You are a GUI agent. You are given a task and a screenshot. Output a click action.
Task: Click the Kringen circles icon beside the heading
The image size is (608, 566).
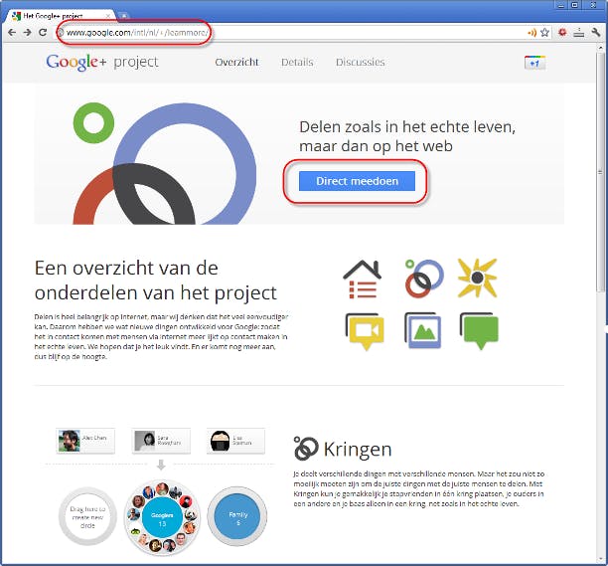[x=306, y=449]
